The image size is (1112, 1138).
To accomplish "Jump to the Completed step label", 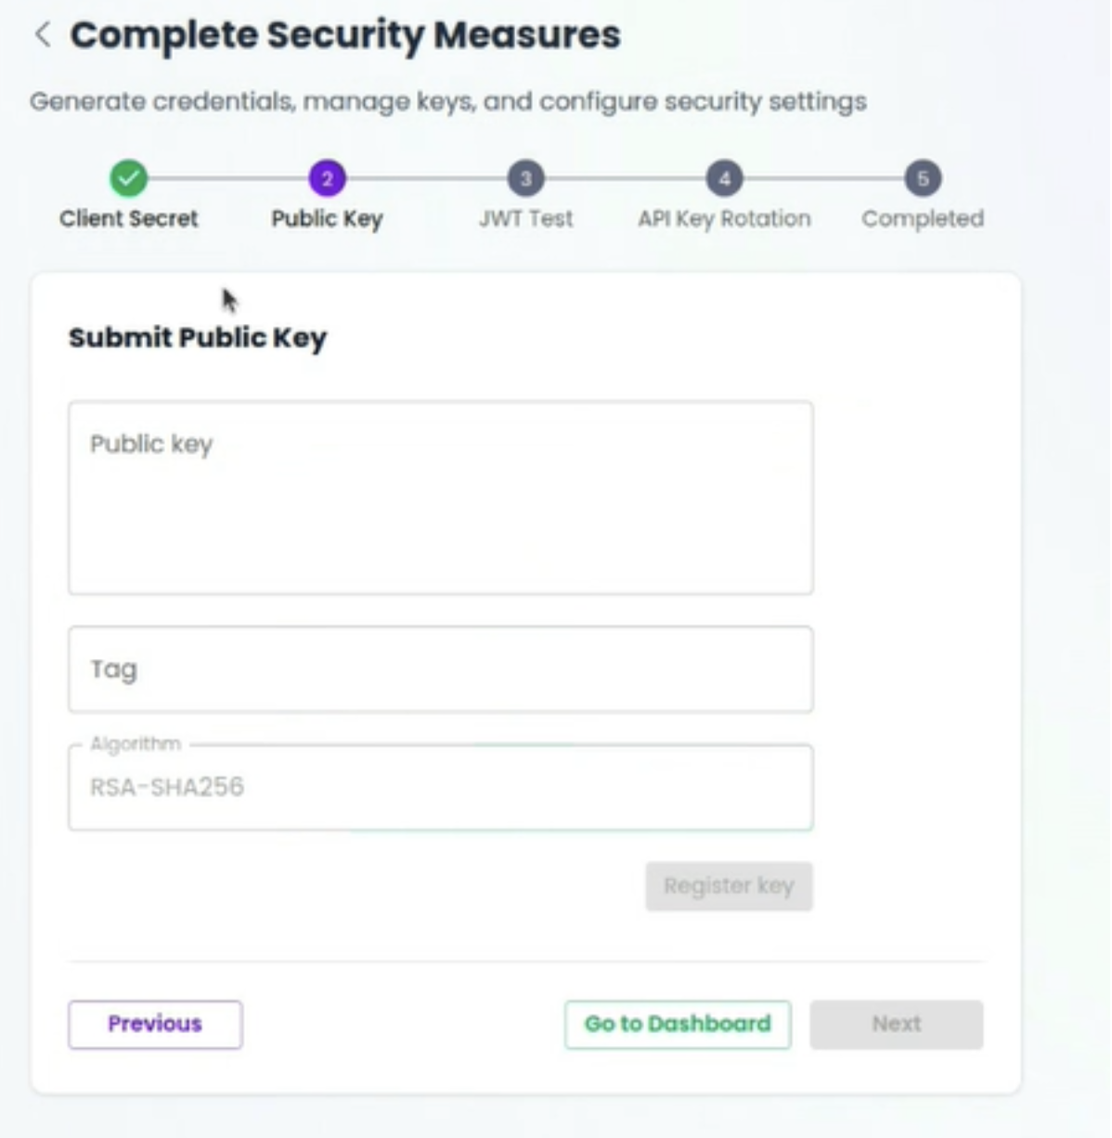I will click(x=923, y=219).
